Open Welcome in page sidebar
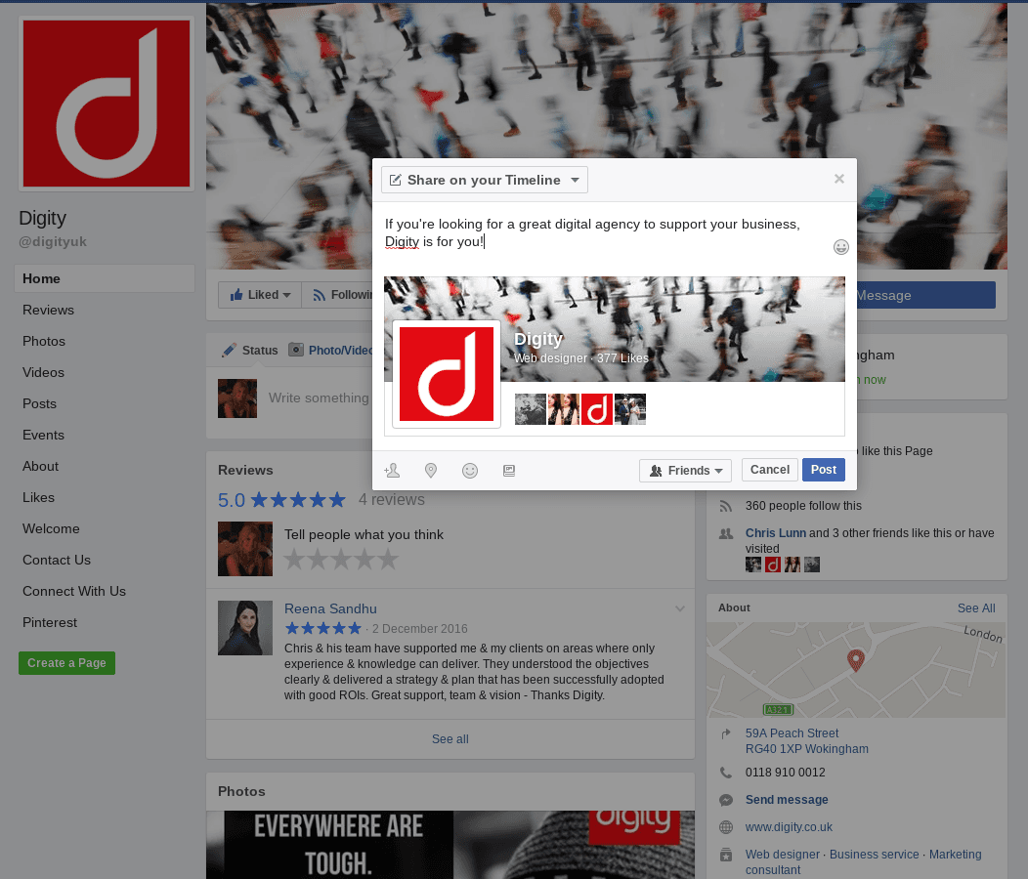Image resolution: width=1028 pixels, height=879 pixels. tap(51, 529)
